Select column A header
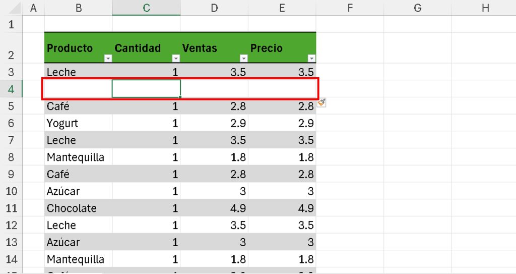The image size is (516, 274). [x=34, y=8]
